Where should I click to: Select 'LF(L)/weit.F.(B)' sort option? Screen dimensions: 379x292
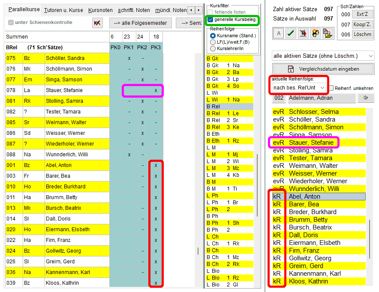click(213, 42)
